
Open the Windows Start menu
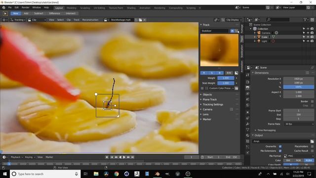coord(5,174)
